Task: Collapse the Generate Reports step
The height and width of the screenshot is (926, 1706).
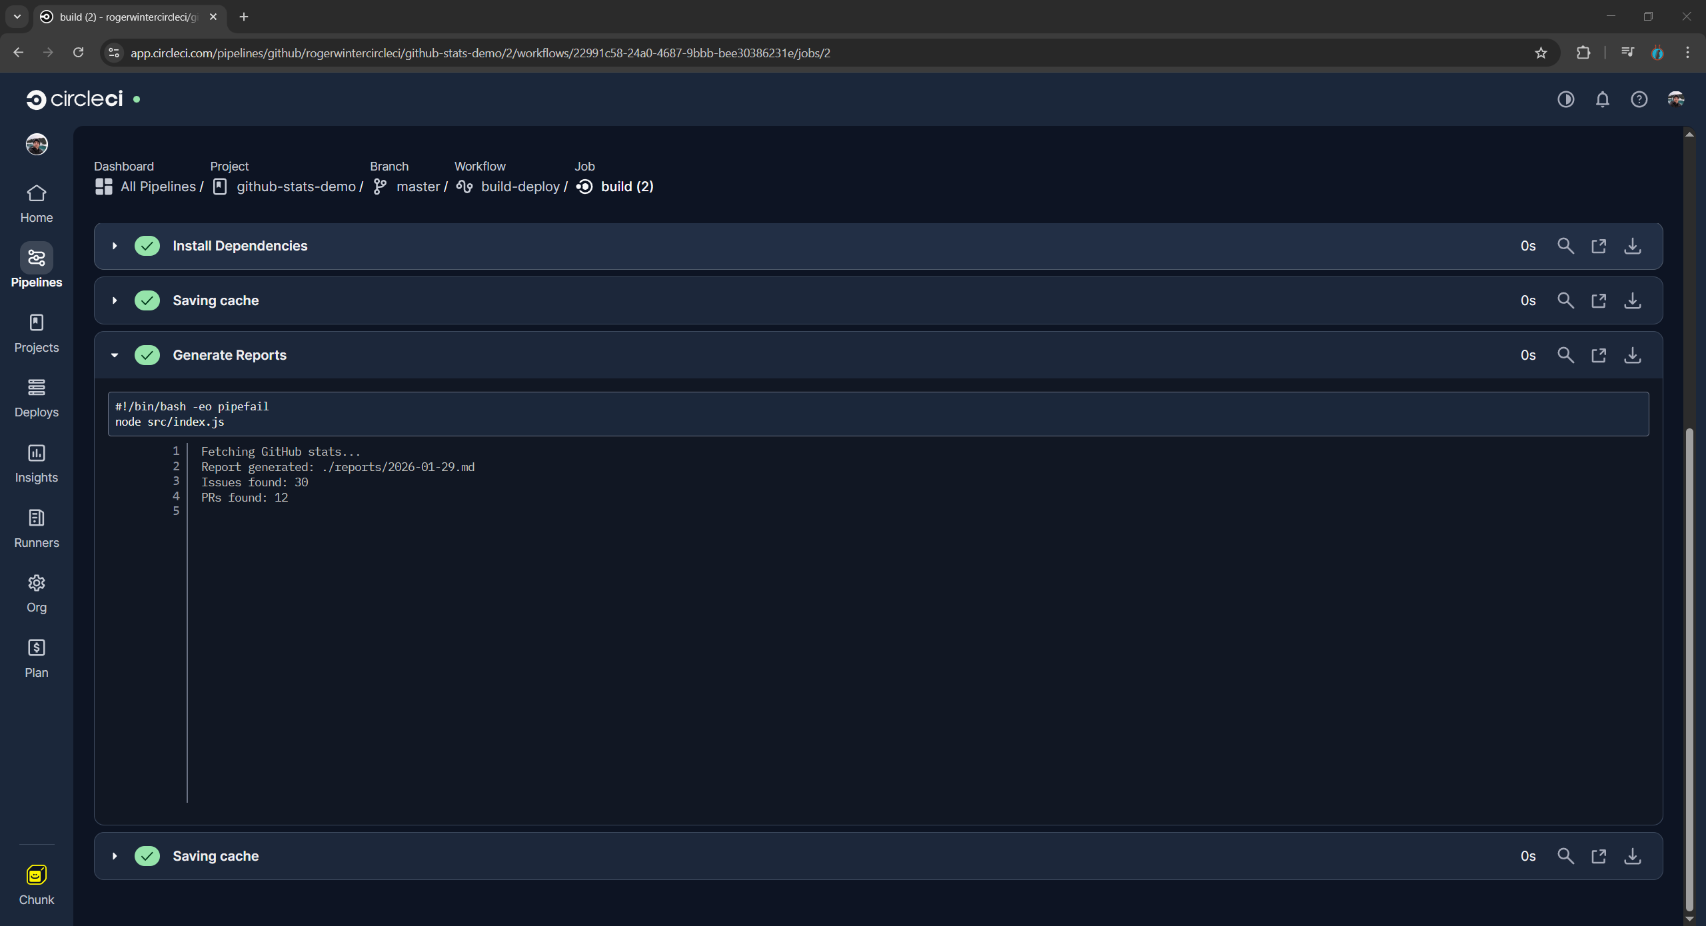Action: point(115,355)
